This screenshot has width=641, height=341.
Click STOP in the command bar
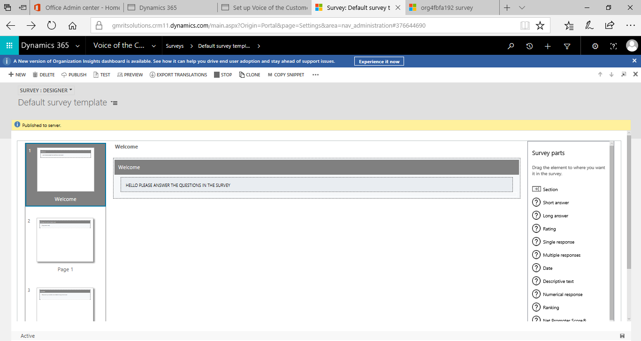tap(223, 74)
